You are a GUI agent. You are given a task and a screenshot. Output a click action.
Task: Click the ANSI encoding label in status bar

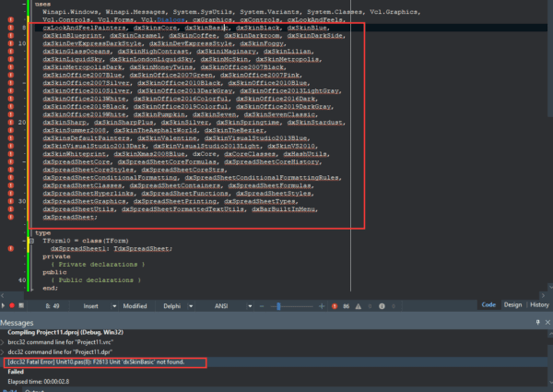[221, 306]
